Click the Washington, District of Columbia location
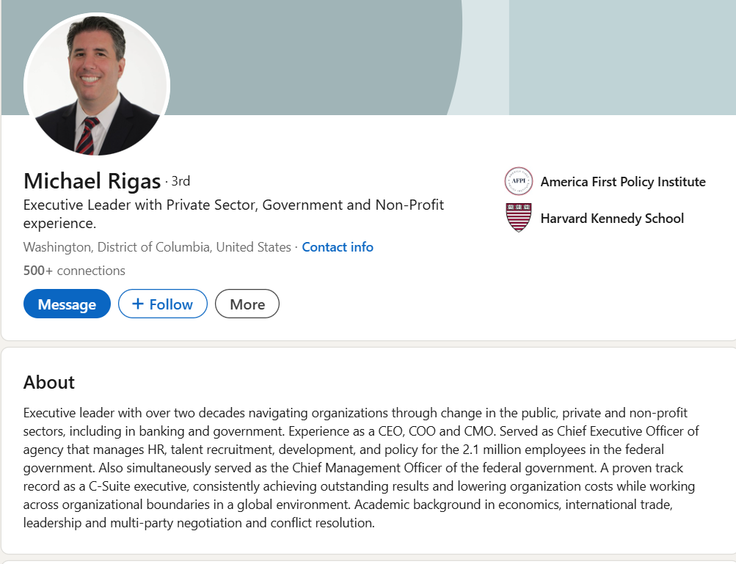This screenshot has width=736, height=564. [x=157, y=247]
